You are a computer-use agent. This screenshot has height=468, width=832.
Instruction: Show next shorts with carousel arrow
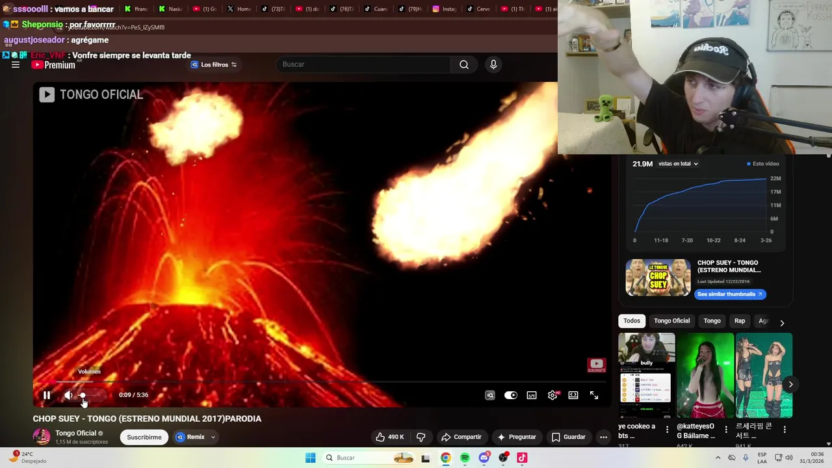click(790, 384)
